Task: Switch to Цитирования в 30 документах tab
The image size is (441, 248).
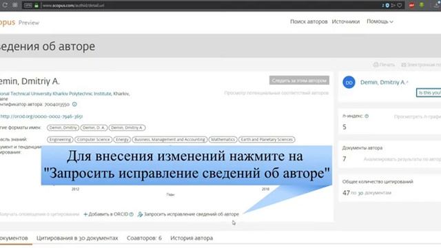Action: (x=77, y=238)
